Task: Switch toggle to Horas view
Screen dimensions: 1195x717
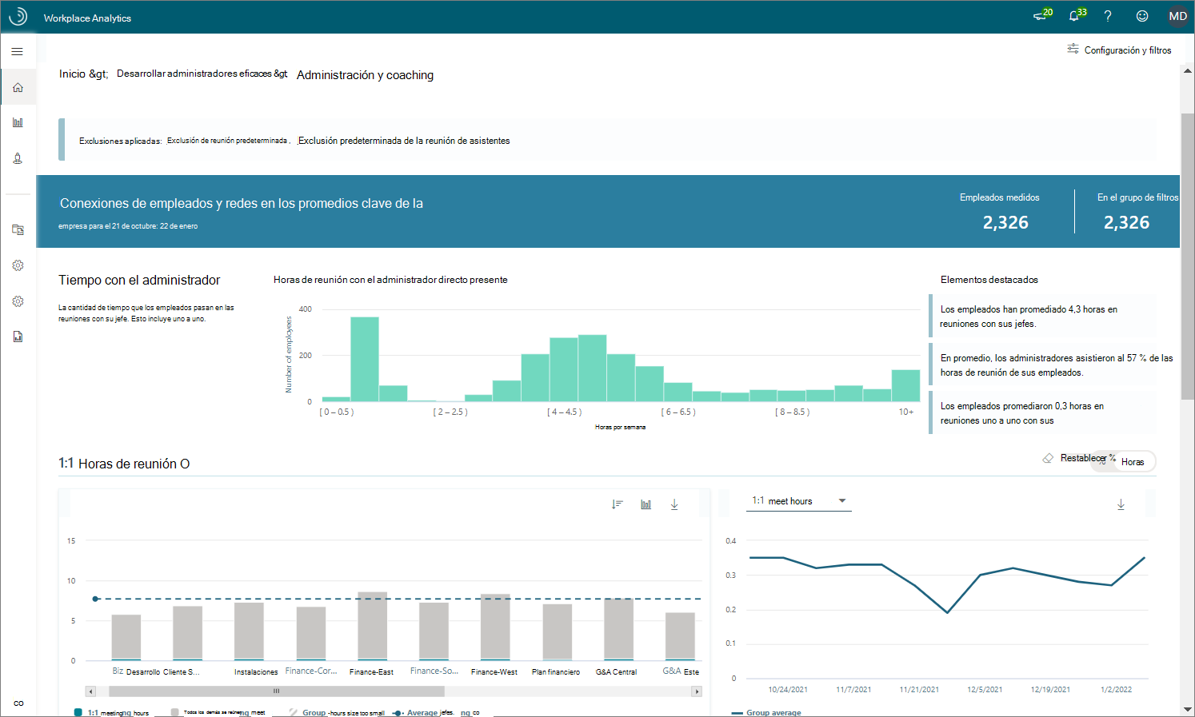Action: coord(1133,462)
